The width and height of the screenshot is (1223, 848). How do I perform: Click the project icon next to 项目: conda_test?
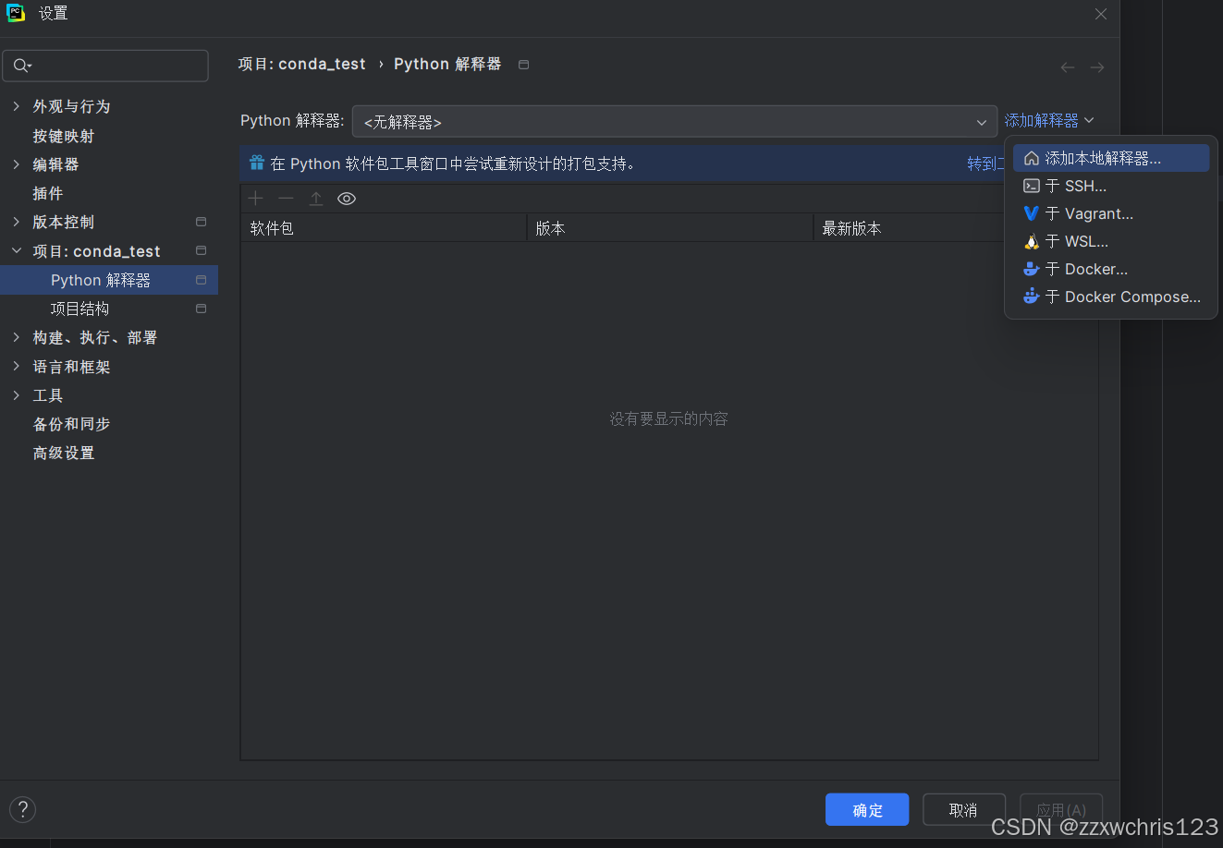[201, 250]
